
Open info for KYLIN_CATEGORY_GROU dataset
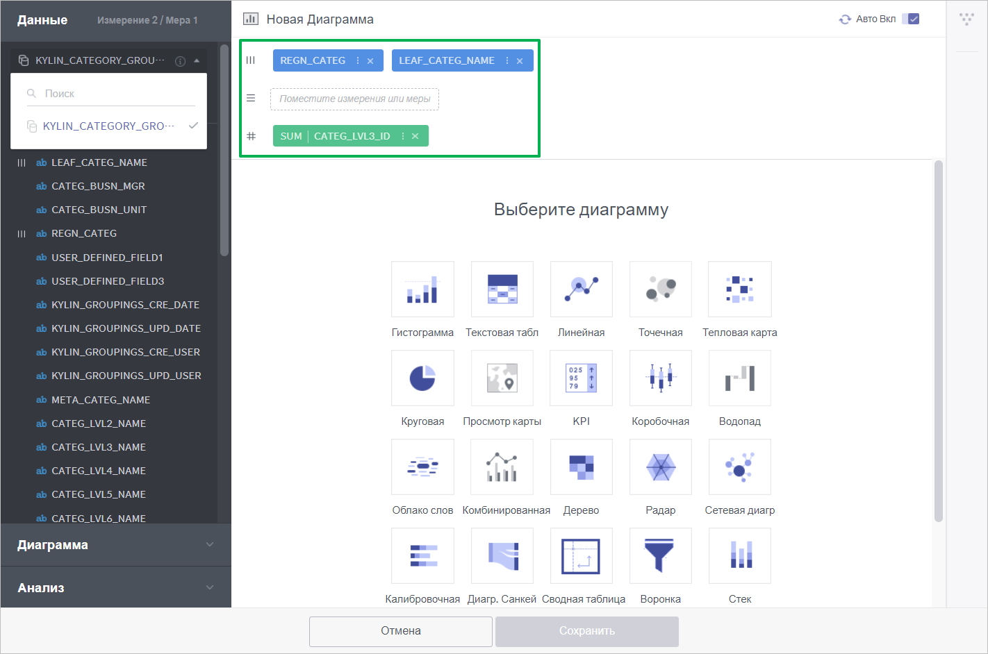[x=179, y=60]
